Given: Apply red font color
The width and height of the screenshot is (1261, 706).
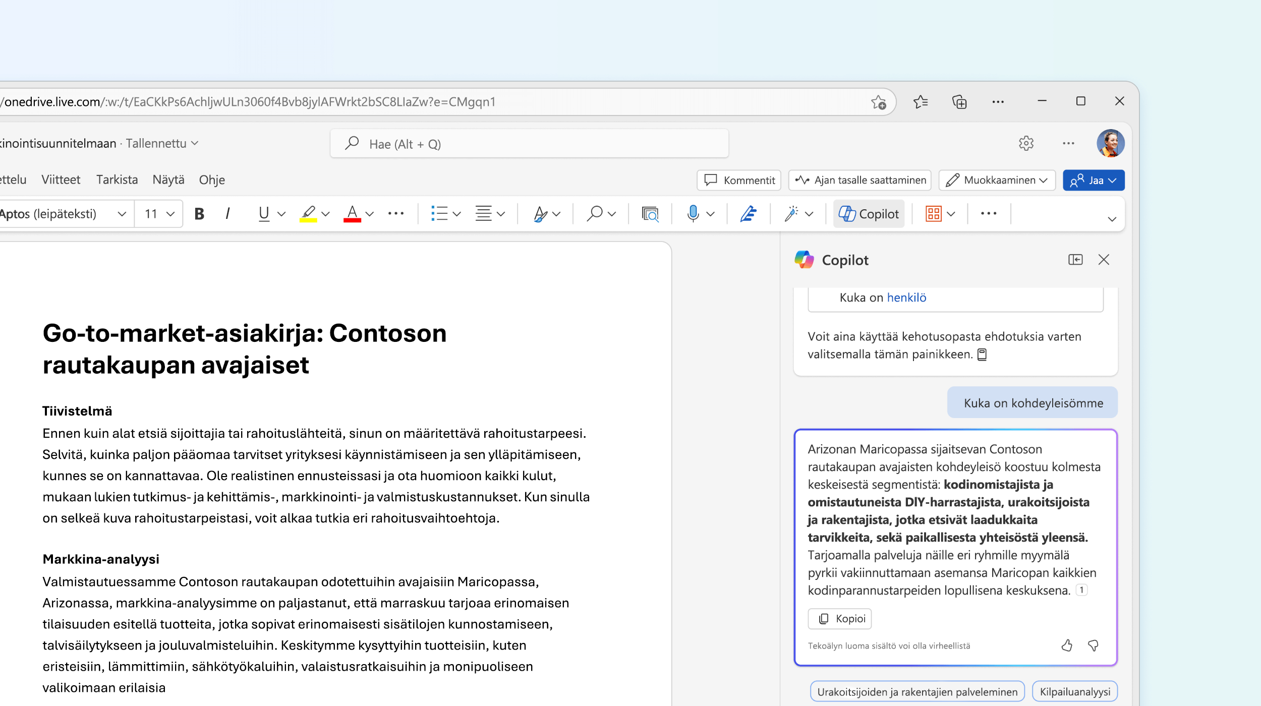Looking at the screenshot, I should point(352,214).
